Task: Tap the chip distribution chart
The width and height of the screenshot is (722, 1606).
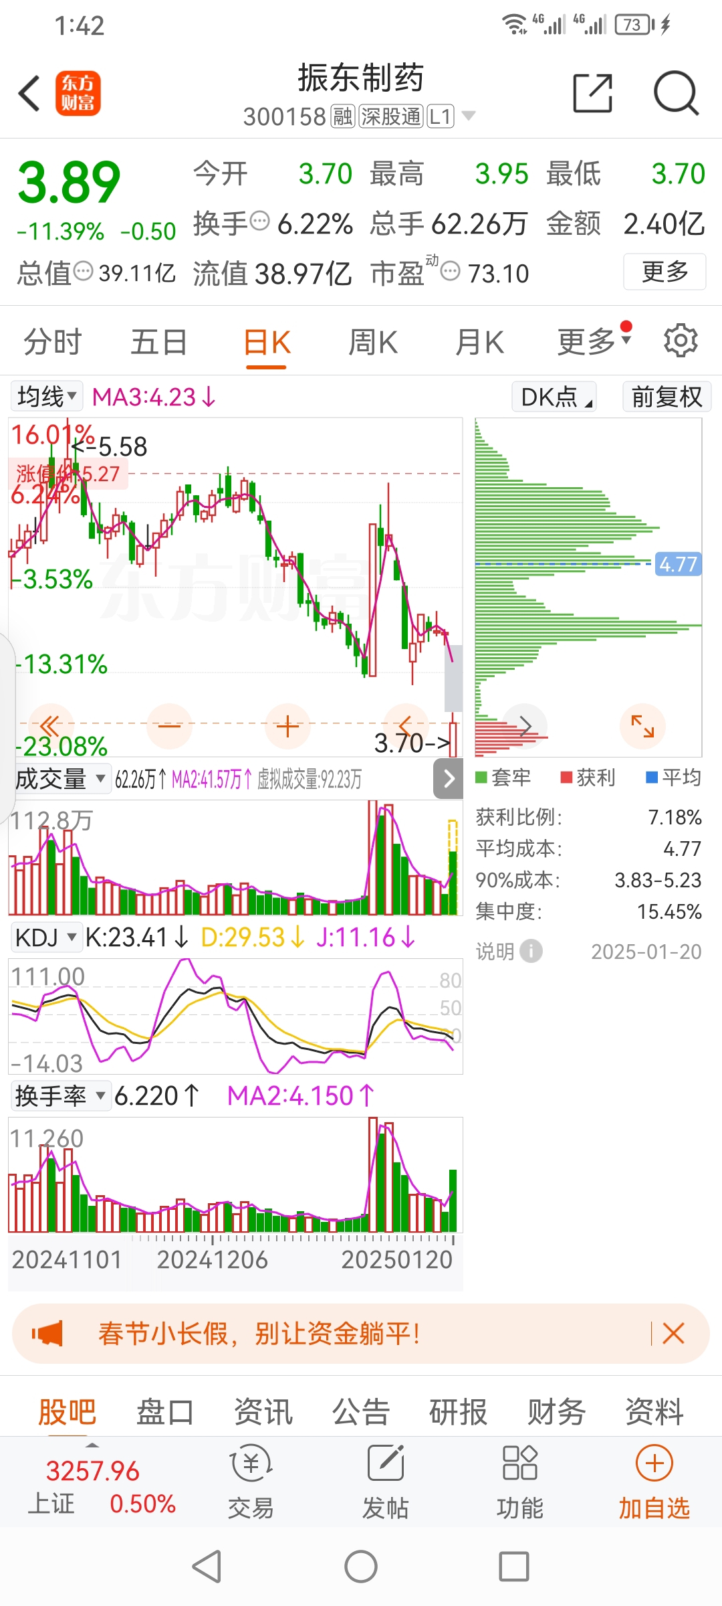Action: tap(588, 588)
